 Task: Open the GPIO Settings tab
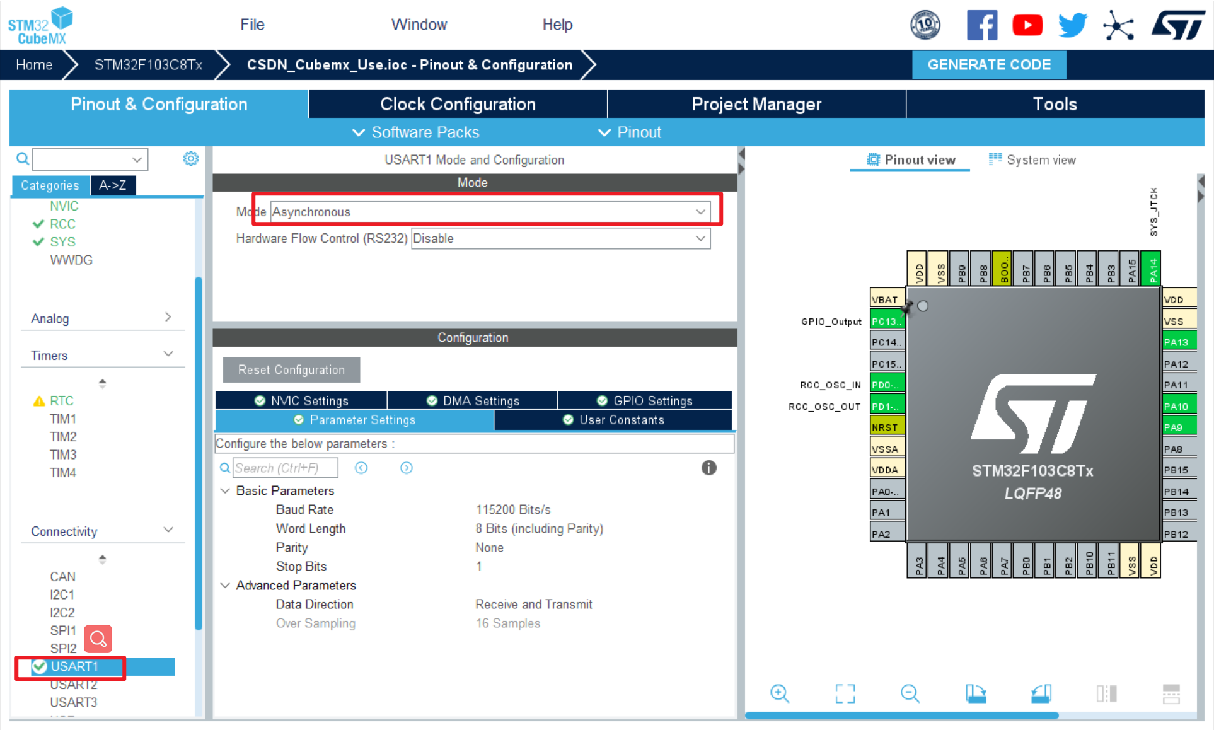coord(644,400)
